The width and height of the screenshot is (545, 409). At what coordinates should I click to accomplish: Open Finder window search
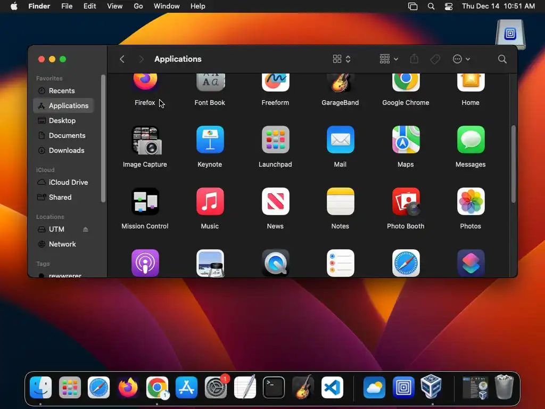tap(502, 59)
